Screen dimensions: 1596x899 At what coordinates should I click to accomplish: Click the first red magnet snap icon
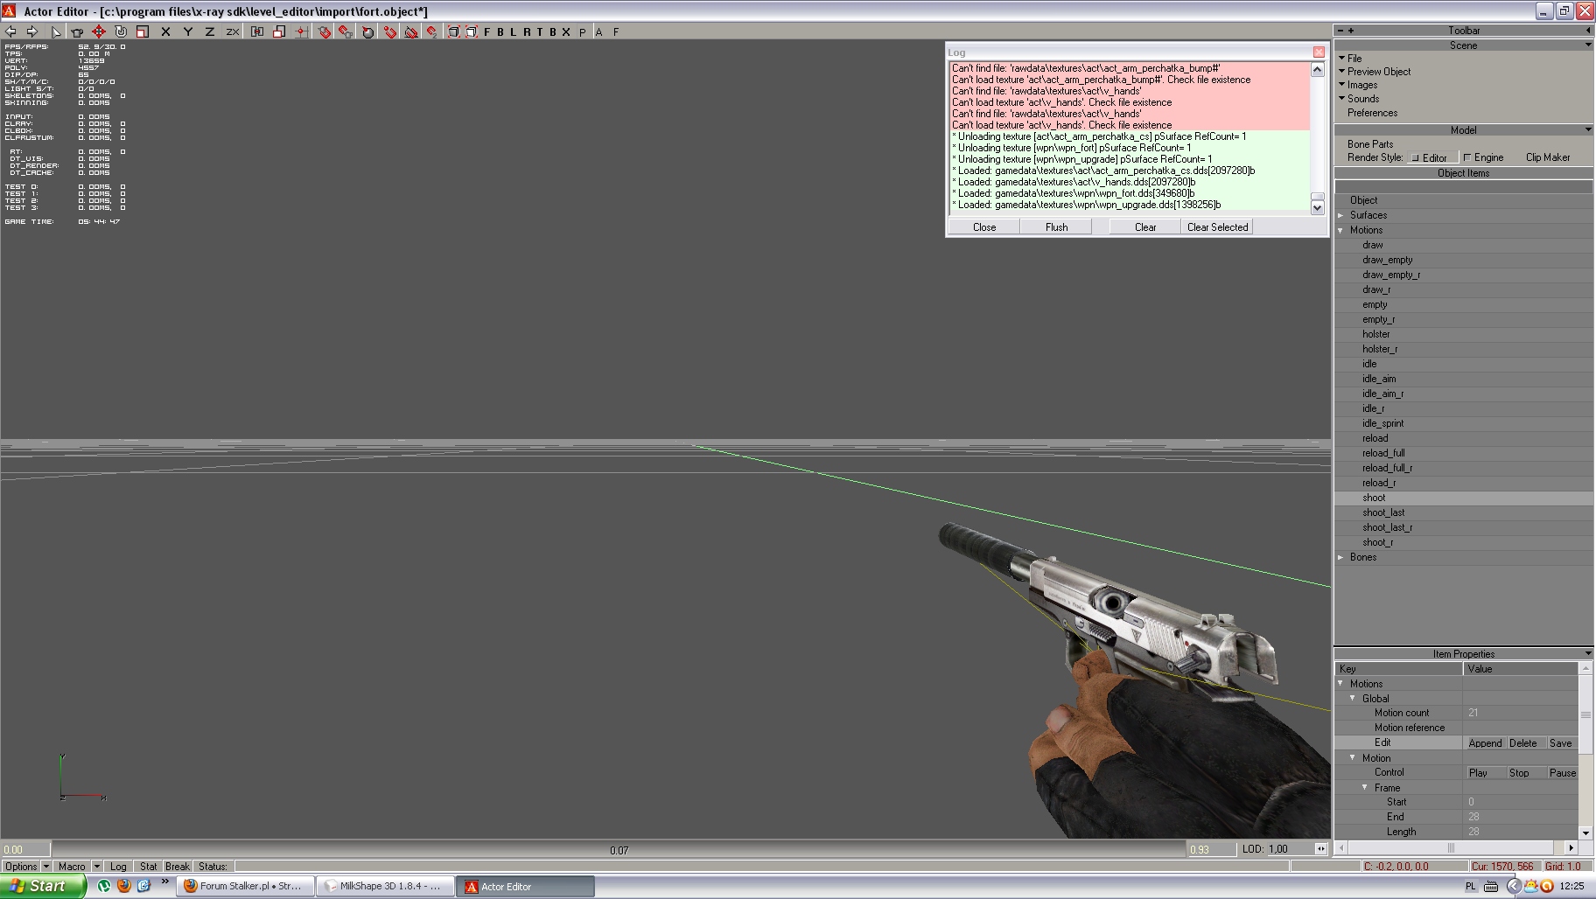[325, 31]
